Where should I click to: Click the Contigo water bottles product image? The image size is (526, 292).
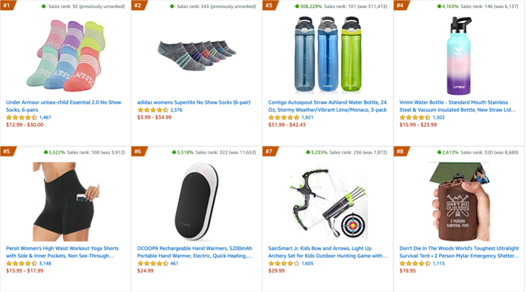click(328, 55)
